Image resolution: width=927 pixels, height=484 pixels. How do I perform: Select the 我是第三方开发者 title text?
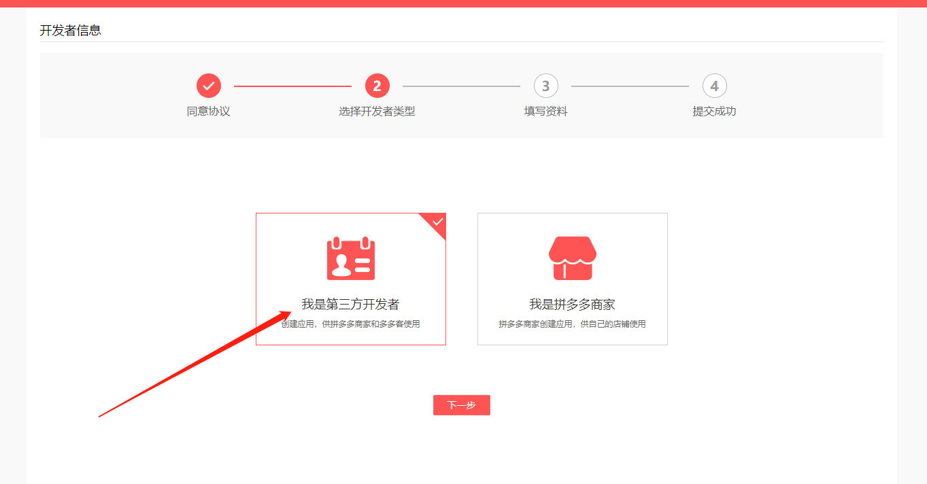[x=351, y=305]
